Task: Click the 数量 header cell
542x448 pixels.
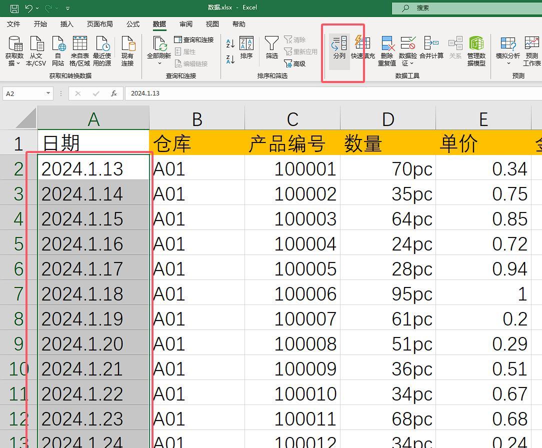Action: pos(388,142)
